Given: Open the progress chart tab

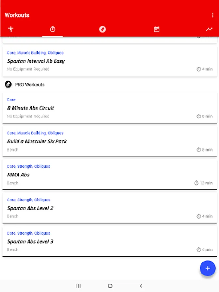Looking at the screenshot, I should (x=209, y=29).
